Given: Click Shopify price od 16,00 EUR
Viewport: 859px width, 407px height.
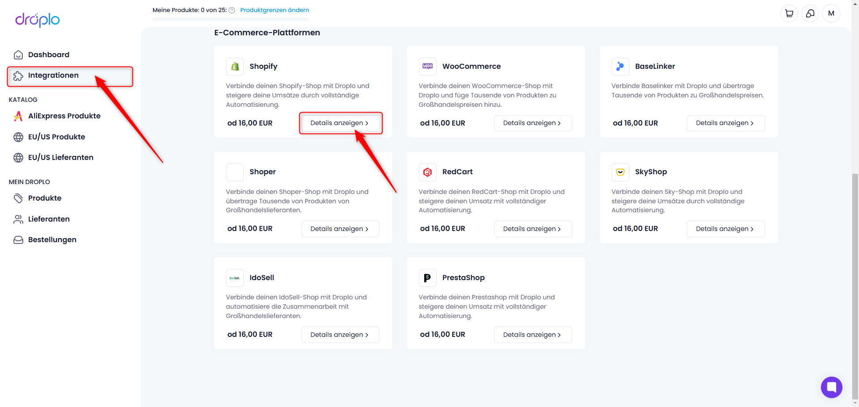Looking at the screenshot, I should pos(250,123).
